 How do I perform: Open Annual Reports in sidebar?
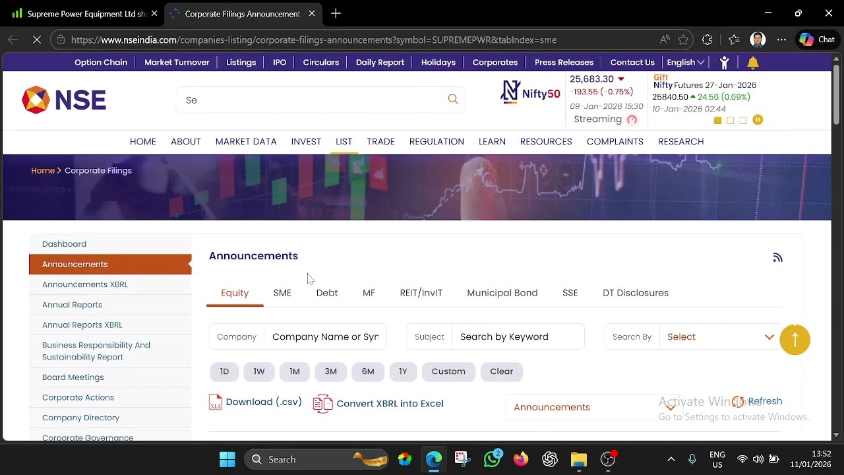[72, 305]
